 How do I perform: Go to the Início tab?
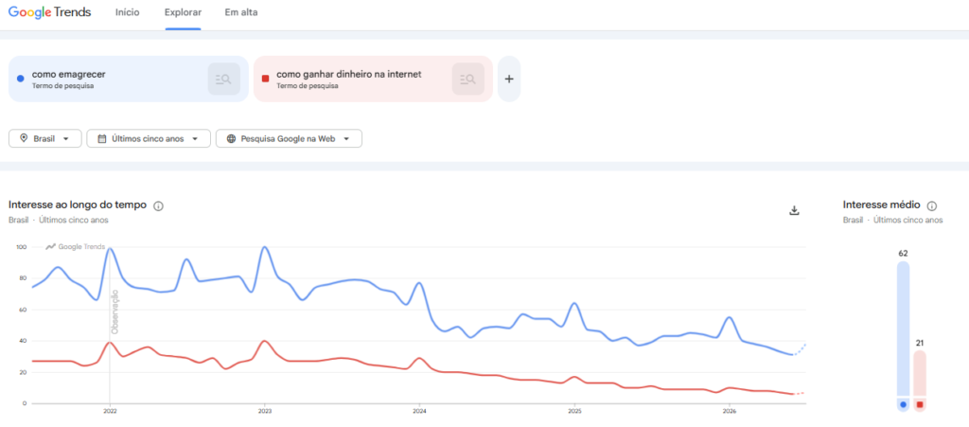click(128, 12)
